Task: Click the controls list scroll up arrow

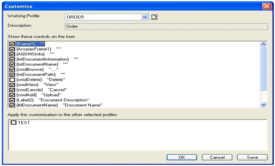Action: [x=264, y=44]
